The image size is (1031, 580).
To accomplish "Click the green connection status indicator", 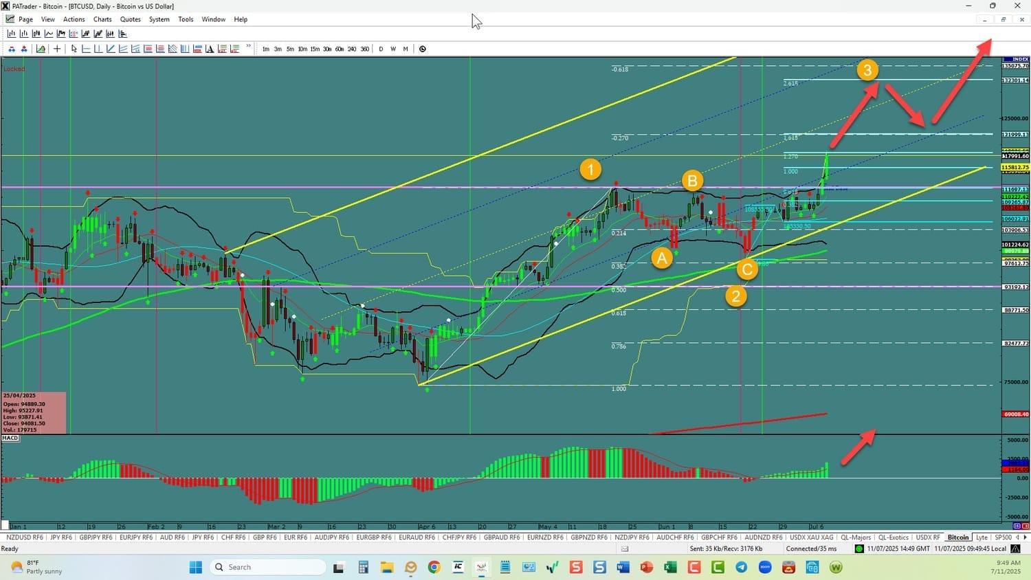I will pos(858,548).
